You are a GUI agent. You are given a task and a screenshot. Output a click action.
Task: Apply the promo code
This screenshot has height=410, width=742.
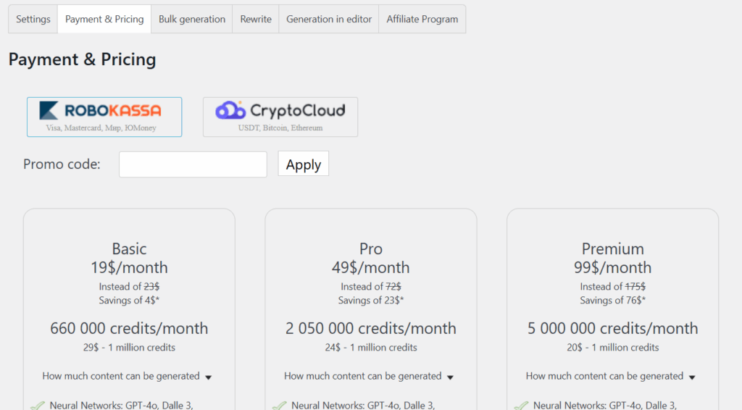click(304, 164)
